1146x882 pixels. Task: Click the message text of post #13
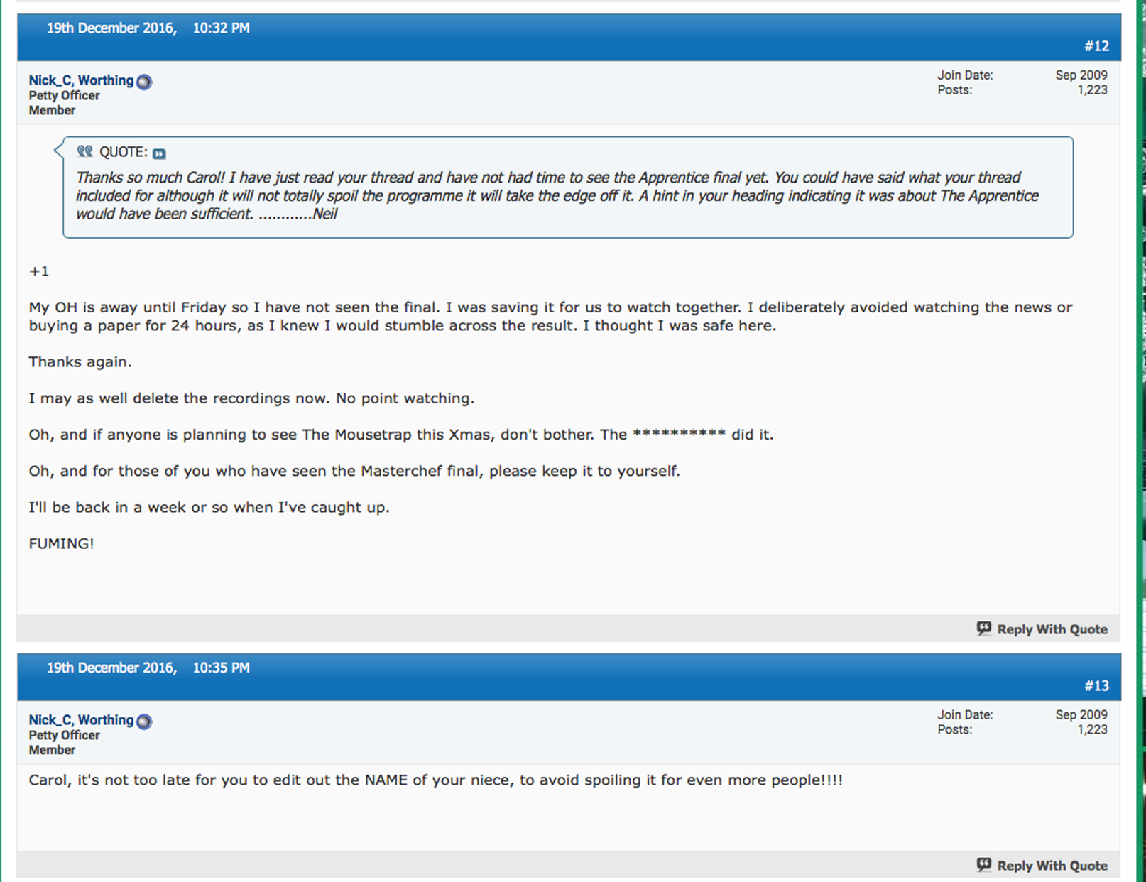tap(435, 780)
